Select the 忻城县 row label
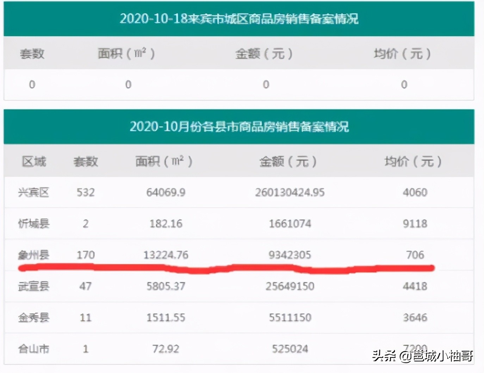Image resolution: width=484 pixels, height=373 pixels. pos(33,224)
